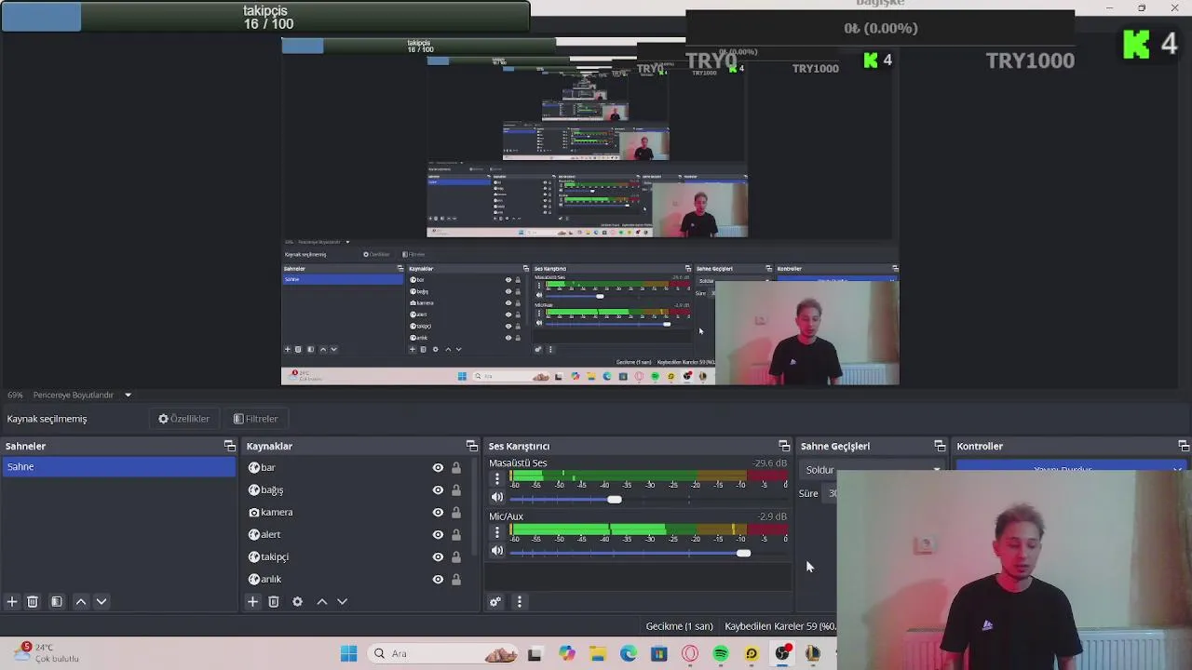The height and width of the screenshot is (670, 1192).
Task: Toggle lock on the bar source
Action: coord(456,468)
